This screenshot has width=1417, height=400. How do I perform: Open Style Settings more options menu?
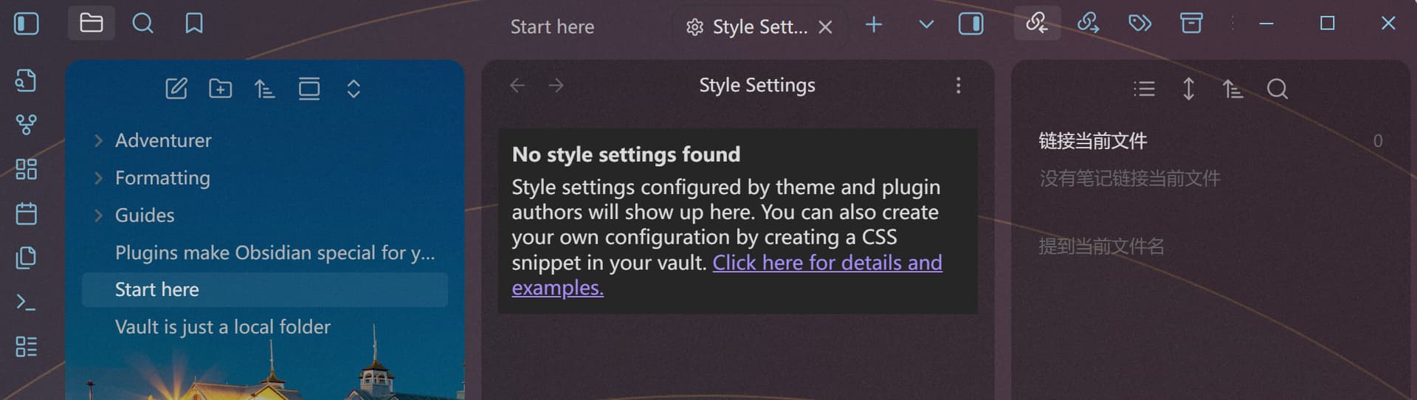[958, 86]
